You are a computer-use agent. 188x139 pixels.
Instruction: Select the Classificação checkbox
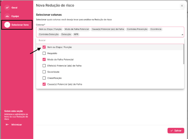point(44,78)
